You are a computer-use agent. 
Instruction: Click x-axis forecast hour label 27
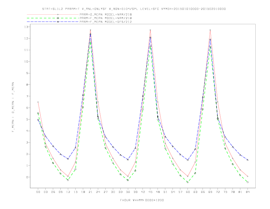tap(105, 192)
